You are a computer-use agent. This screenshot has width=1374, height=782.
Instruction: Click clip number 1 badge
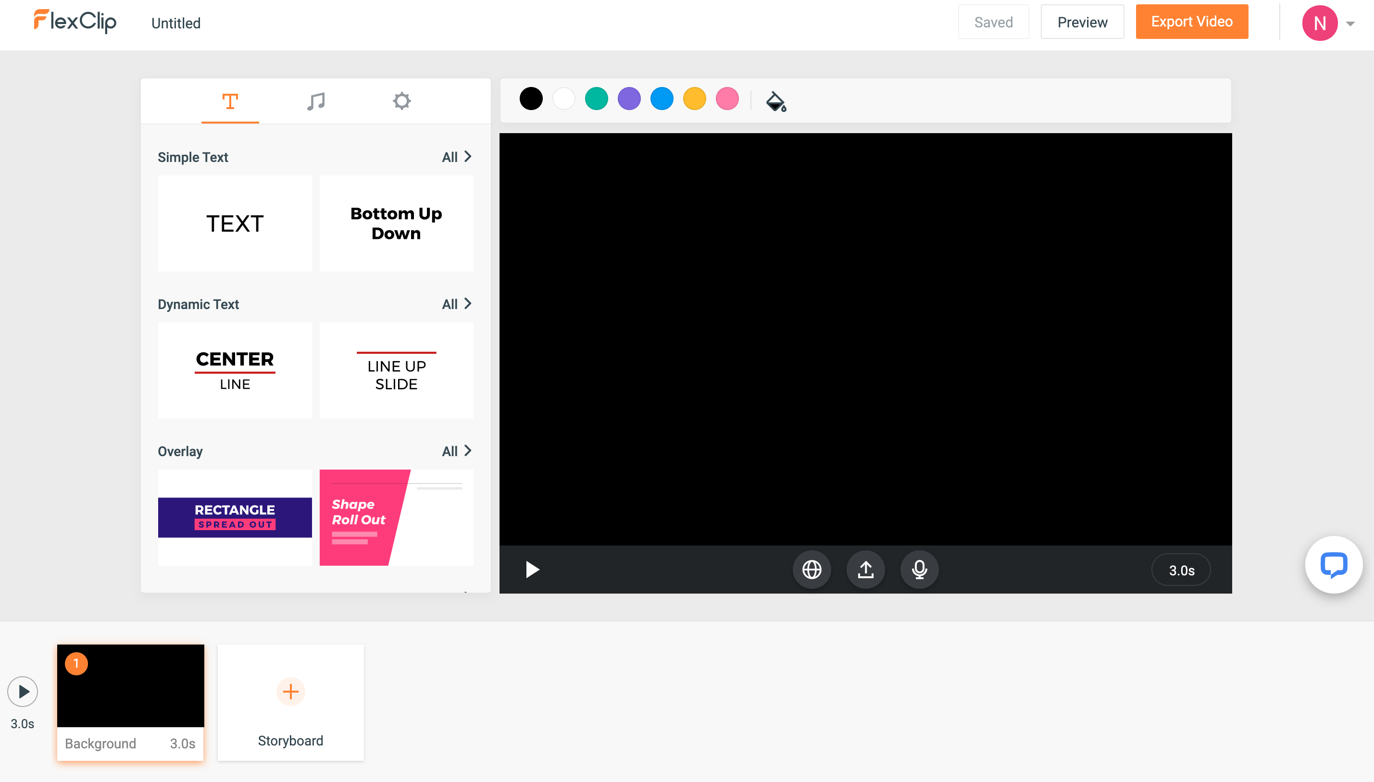point(76,663)
